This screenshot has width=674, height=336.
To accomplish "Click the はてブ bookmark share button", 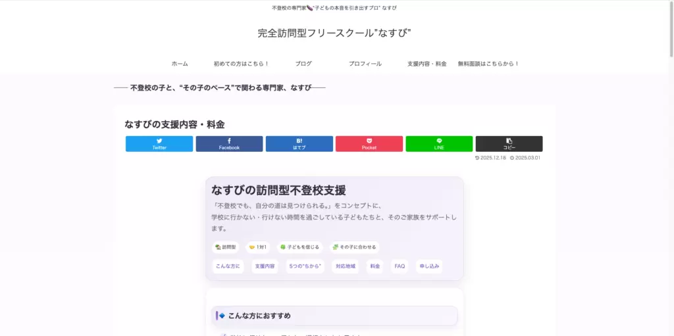I will pyautogui.click(x=299, y=144).
